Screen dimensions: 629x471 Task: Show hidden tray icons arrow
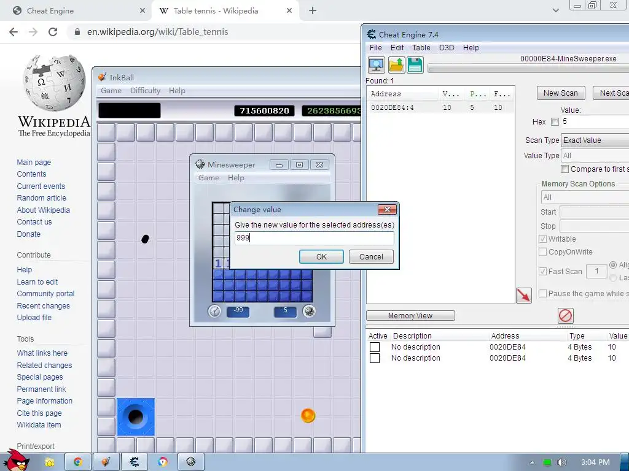tap(533, 462)
